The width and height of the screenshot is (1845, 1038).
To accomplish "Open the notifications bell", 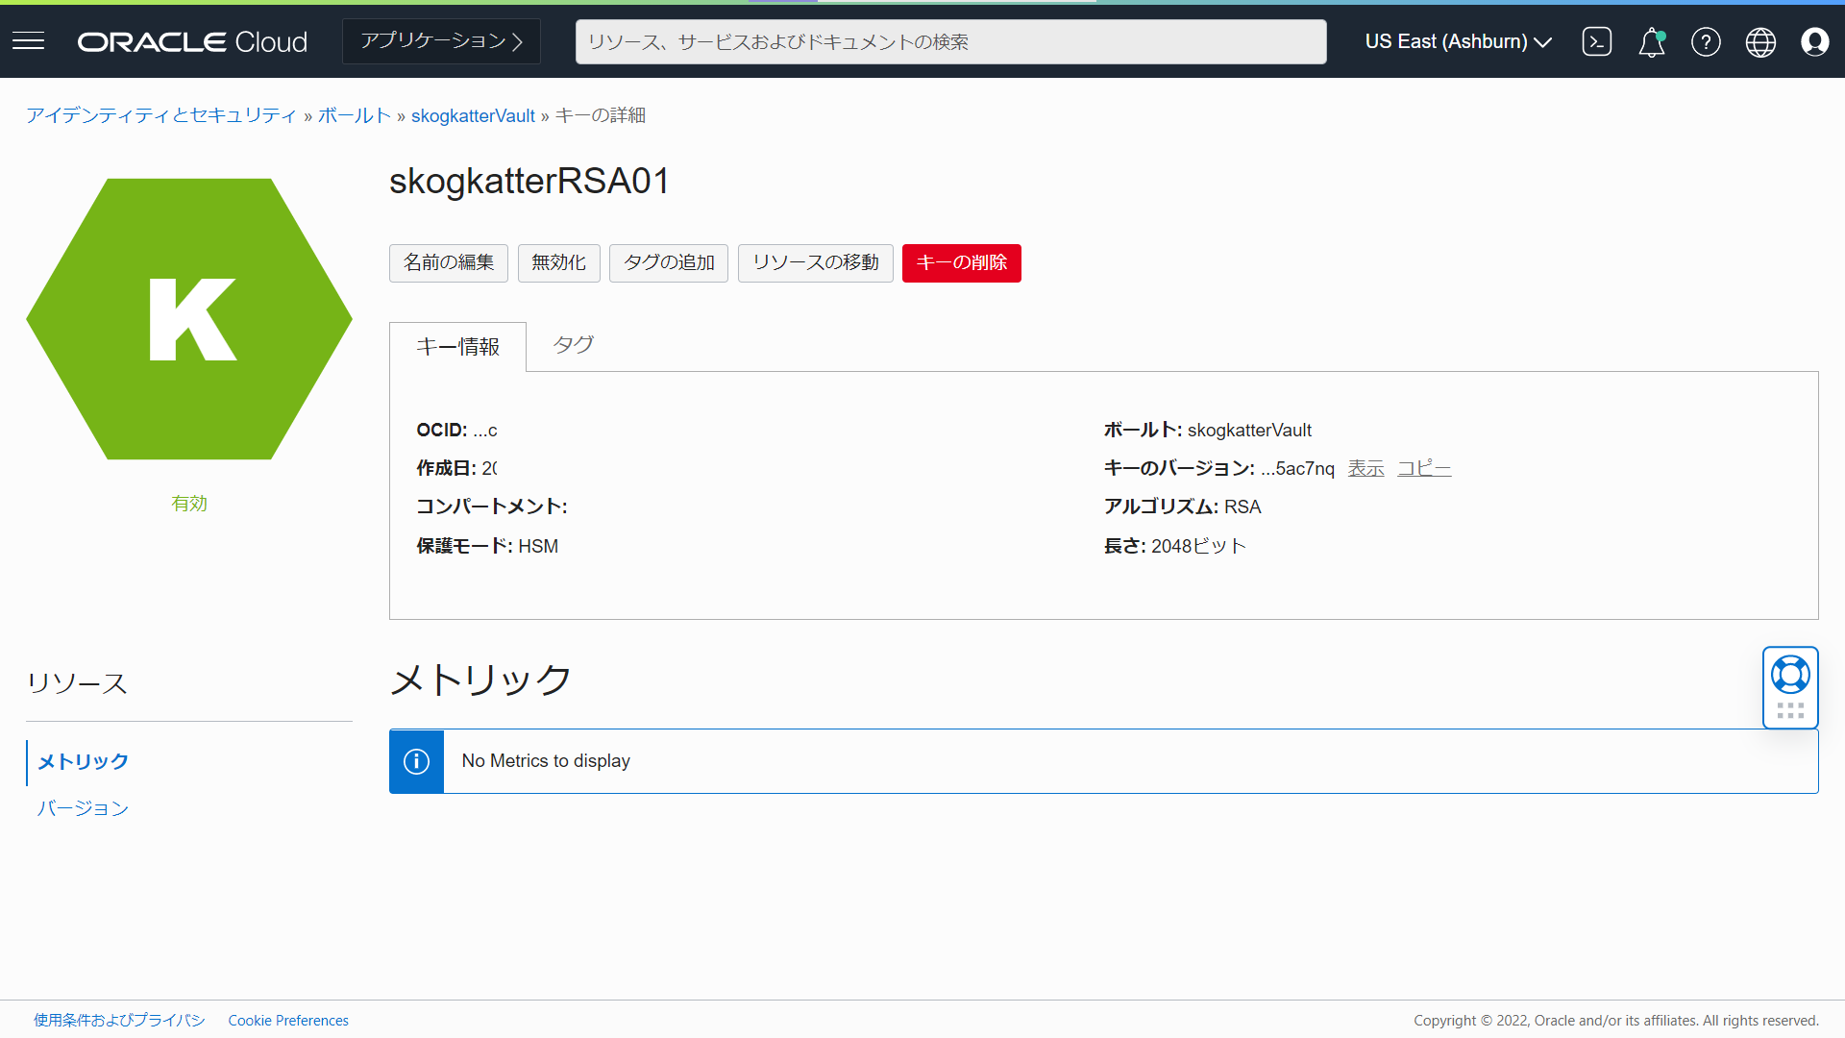I will (x=1651, y=42).
